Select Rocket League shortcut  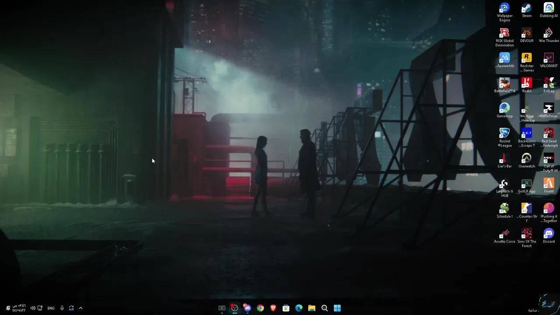(x=504, y=138)
